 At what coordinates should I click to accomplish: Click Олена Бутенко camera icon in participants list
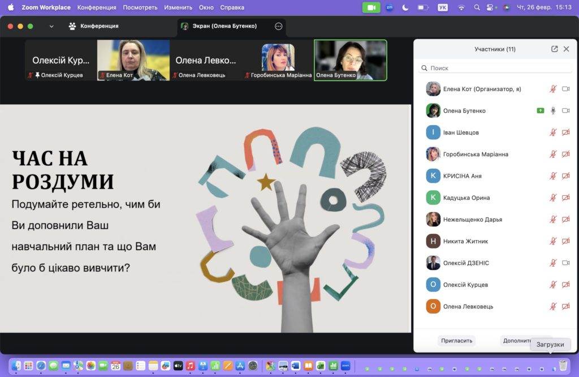click(x=565, y=111)
